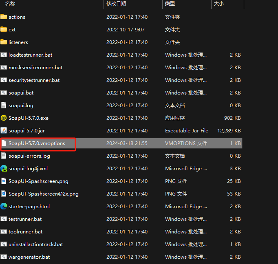The height and width of the screenshot is (264, 278).
Task: Select the file name testrunner.bat
Action: [x=25, y=219]
